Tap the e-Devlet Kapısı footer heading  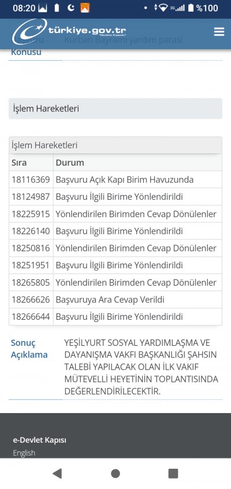coord(39,440)
